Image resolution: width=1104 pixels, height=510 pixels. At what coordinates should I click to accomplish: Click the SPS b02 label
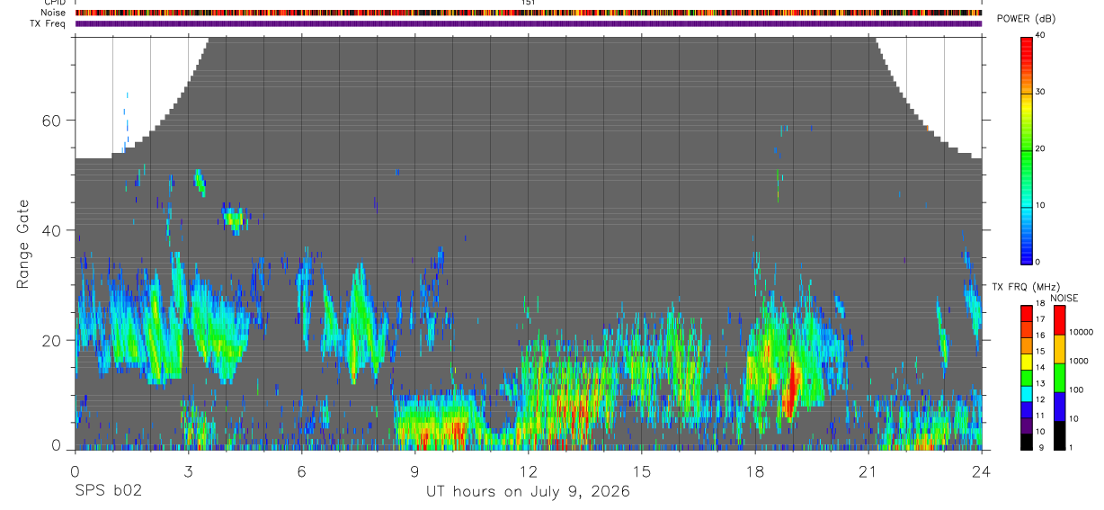(108, 491)
